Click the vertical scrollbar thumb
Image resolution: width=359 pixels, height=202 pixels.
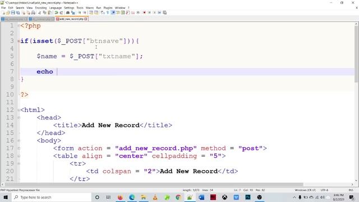point(357,54)
